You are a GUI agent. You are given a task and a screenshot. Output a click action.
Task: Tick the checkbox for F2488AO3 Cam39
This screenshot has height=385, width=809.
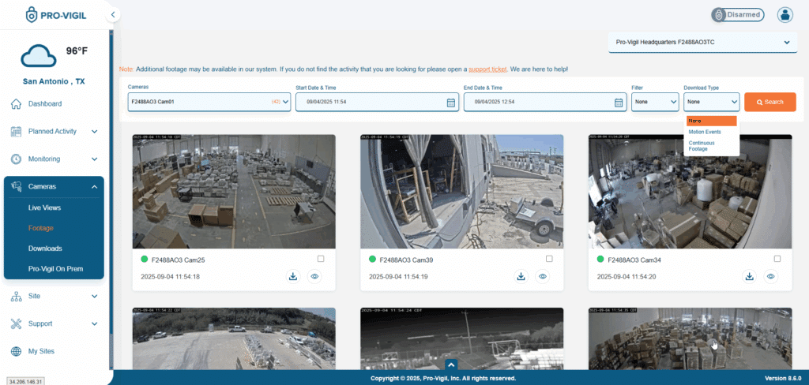click(x=549, y=259)
